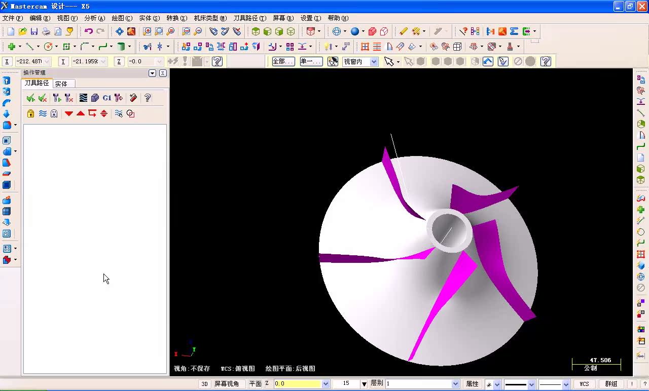Open Operations Manager help question icon
This screenshot has width=649, height=391.
[x=148, y=98]
